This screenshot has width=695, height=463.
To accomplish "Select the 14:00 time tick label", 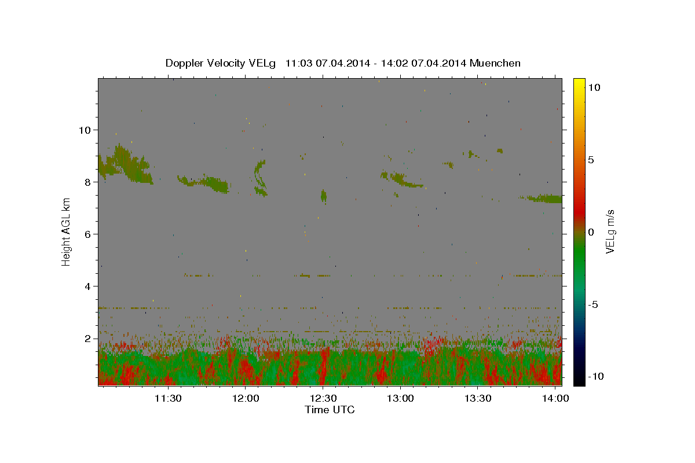I will 555,399.
